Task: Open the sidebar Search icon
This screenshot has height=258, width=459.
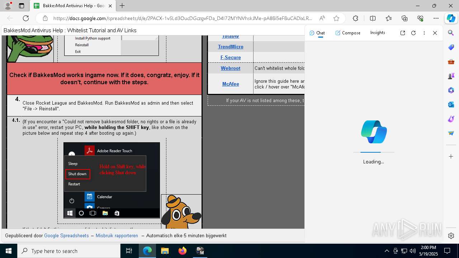Action: [451, 33]
